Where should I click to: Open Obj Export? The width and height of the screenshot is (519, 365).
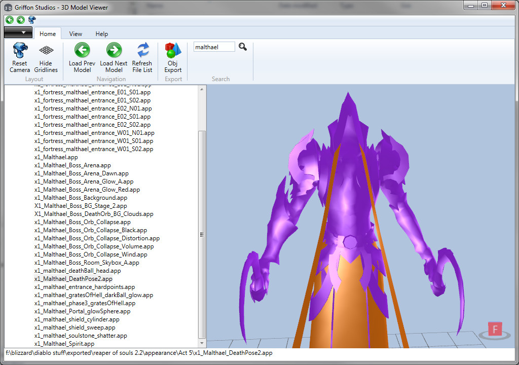pyautogui.click(x=173, y=57)
